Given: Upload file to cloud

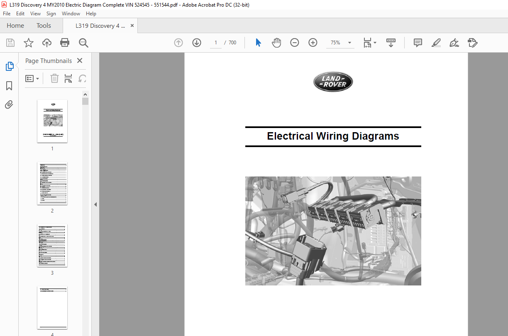Looking at the screenshot, I should point(47,43).
